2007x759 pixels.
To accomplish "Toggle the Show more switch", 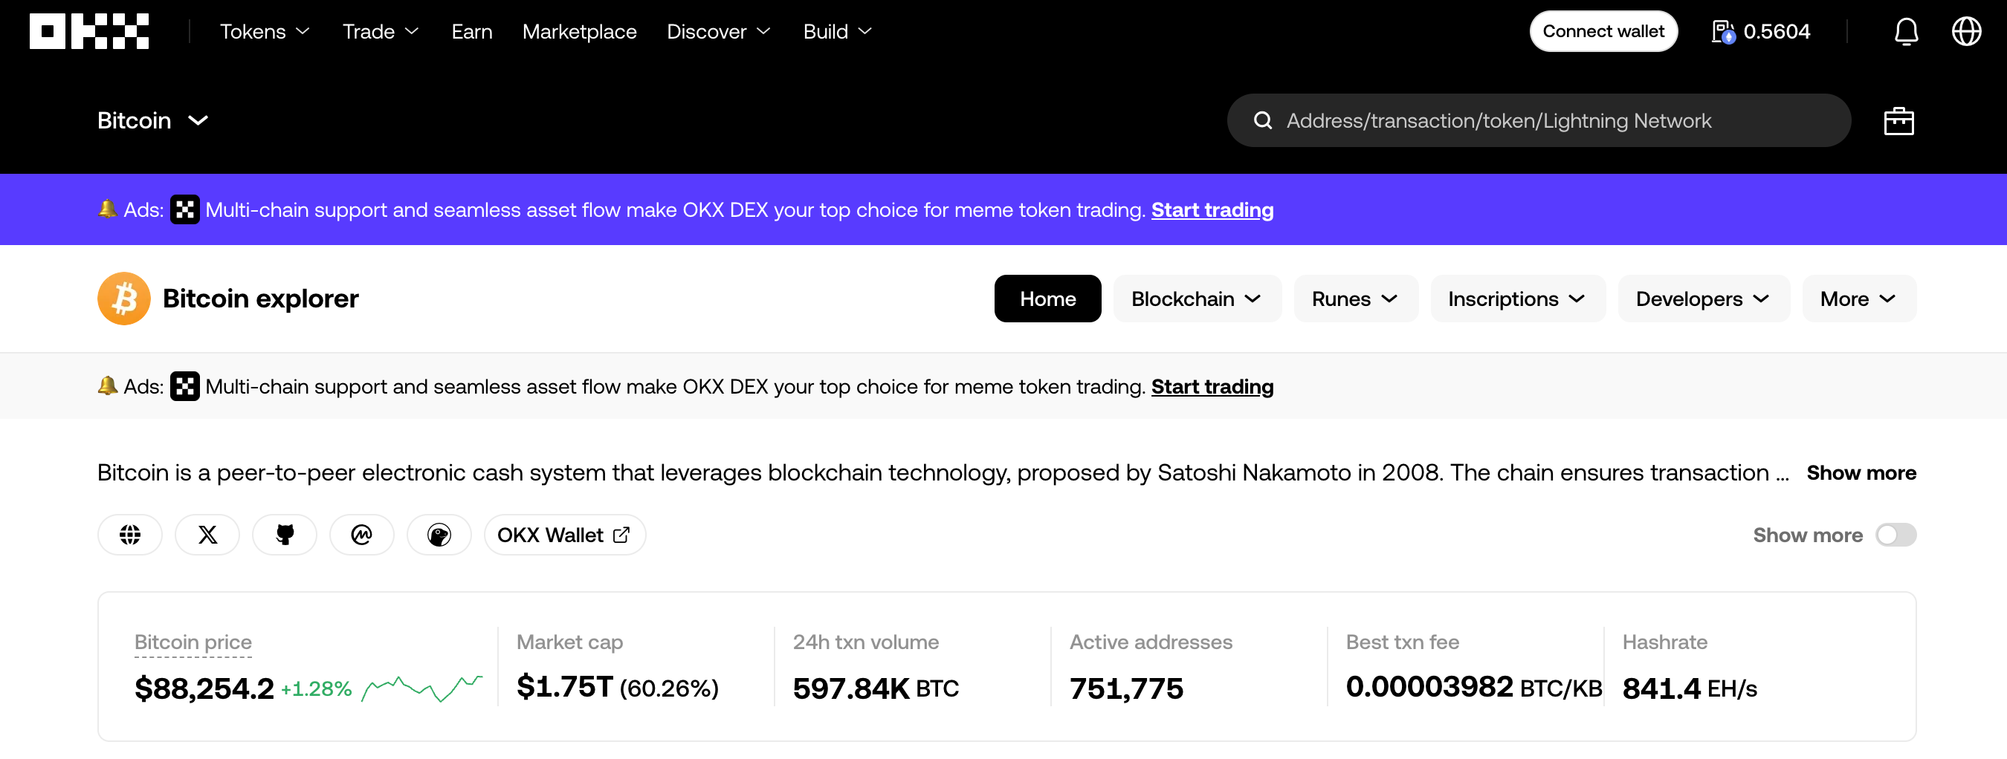I will pos(1895,535).
